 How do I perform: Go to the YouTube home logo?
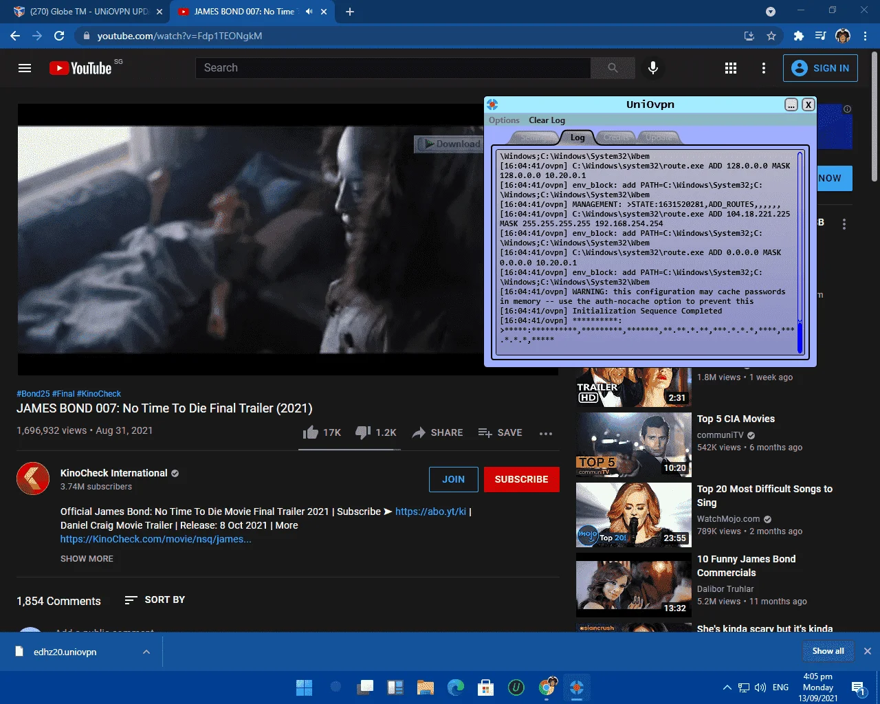point(80,68)
